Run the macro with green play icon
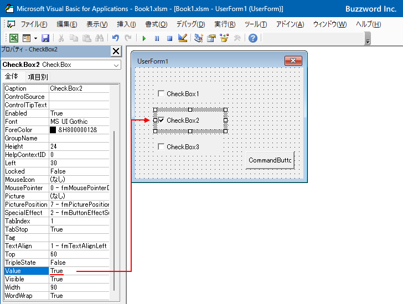403x304 pixels. (144, 39)
